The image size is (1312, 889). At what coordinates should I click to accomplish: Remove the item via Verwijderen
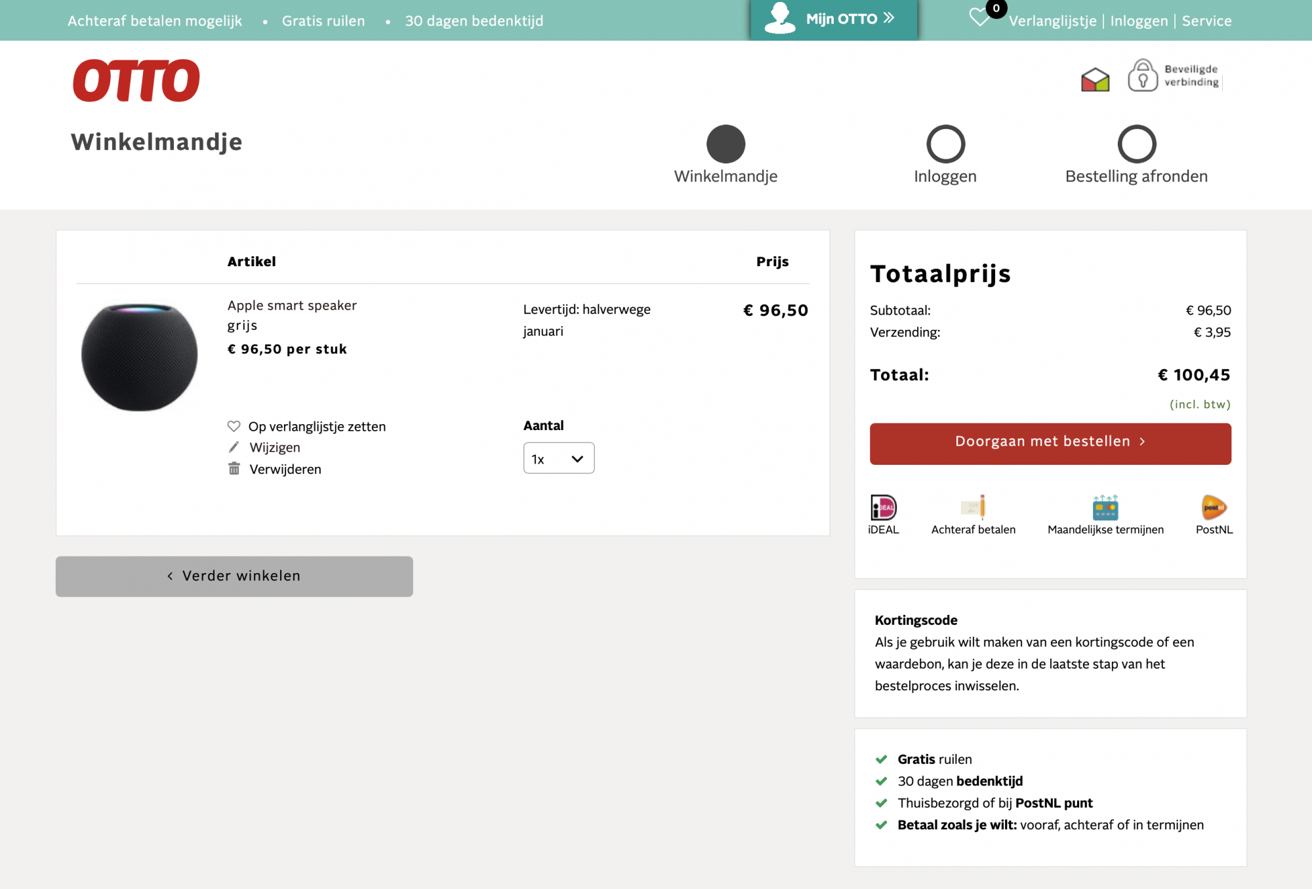[285, 469]
